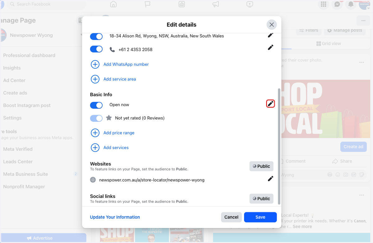The width and height of the screenshot is (373, 243).
Task: Click plus icon beside Add price range
Action: [95, 133]
